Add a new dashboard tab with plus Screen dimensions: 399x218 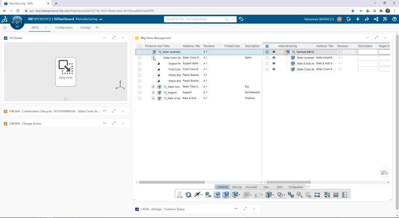(97, 27)
